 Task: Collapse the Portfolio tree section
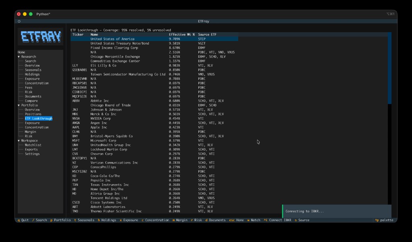coord(19,105)
